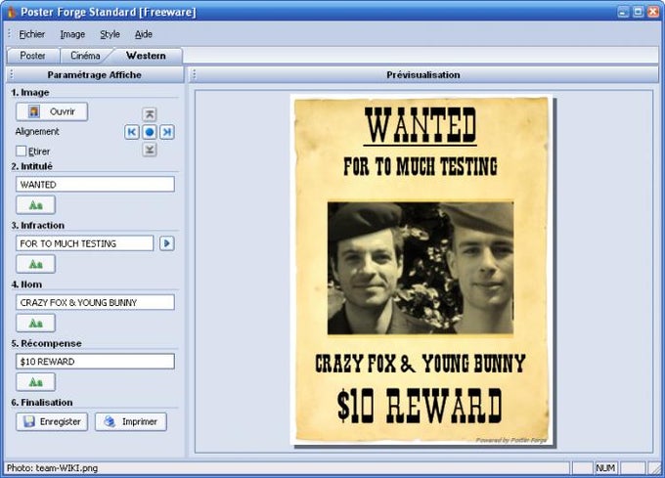Click the WANTED title input field
The height and width of the screenshot is (478, 665).
[x=95, y=185]
